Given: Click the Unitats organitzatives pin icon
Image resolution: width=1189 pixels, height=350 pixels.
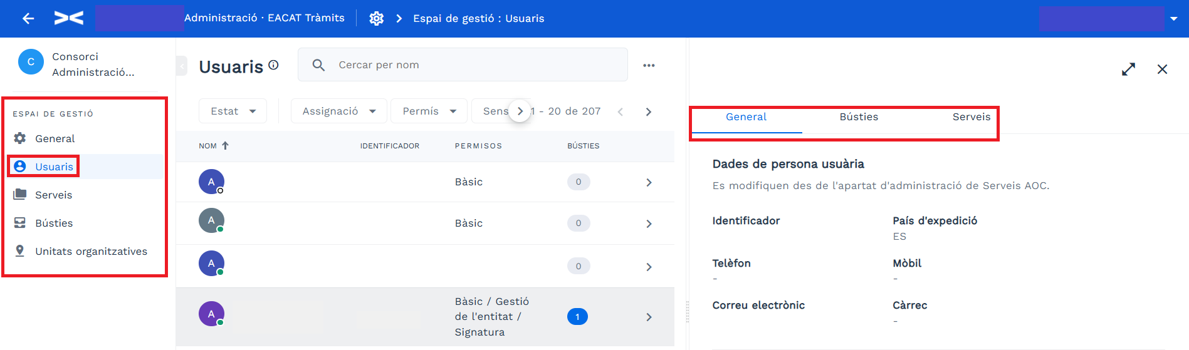Looking at the screenshot, I should pyautogui.click(x=20, y=250).
